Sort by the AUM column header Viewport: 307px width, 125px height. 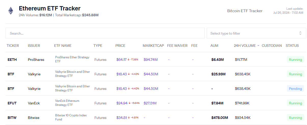coord(214,46)
